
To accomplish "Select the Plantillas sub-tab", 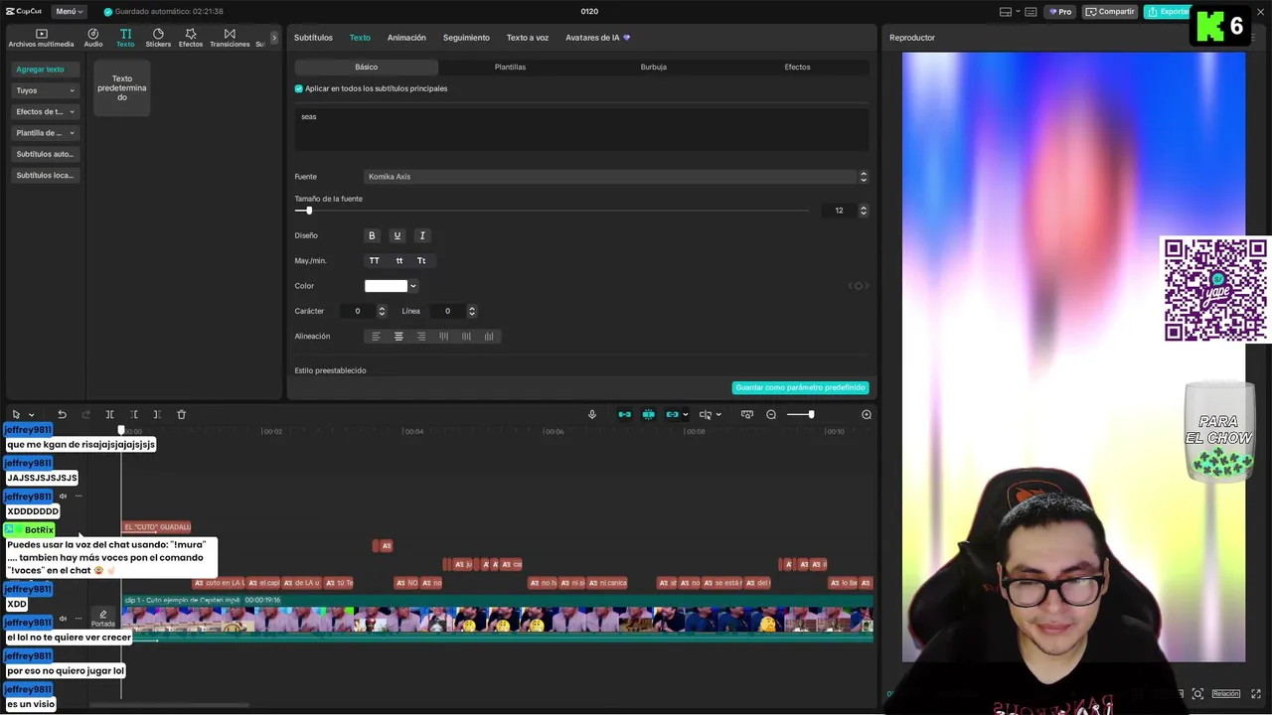I will pyautogui.click(x=510, y=67).
